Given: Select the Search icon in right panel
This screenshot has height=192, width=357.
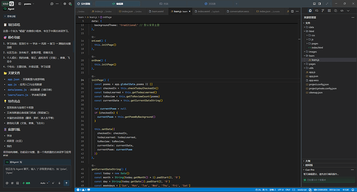Looking at the screenshot, I should tap(317, 11).
